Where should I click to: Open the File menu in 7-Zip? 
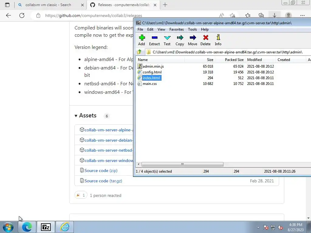(140, 29)
